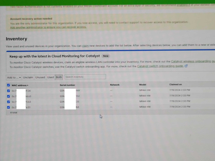215x161 pixels.
Task: Sort by Network column header
Action: [x=115, y=85]
